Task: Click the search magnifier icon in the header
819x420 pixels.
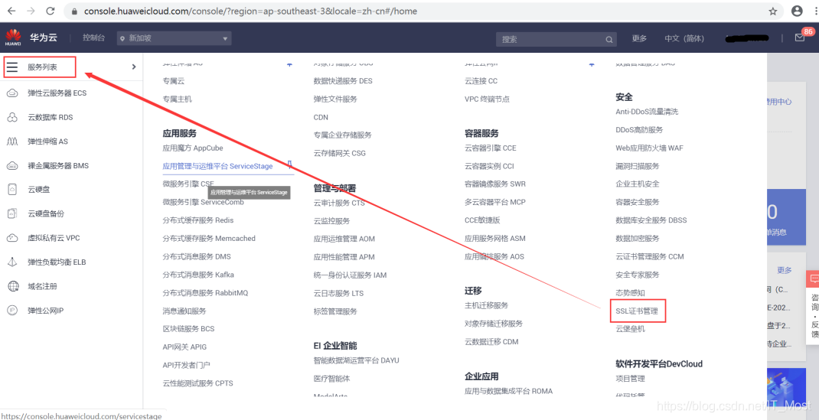Action: coord(609,39)
